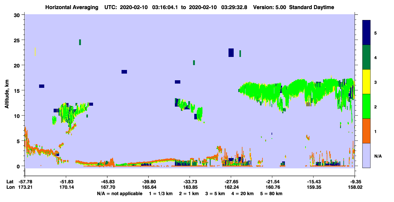Click the '4 = 20 km' legend note
This screenshot has height=202, width=394.
[x=242, y=194]
